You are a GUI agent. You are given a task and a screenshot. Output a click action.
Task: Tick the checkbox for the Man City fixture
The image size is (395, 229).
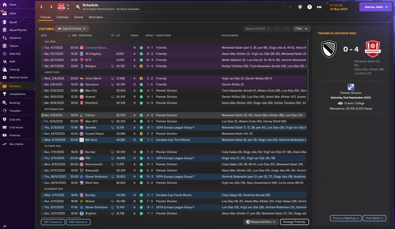43,90
